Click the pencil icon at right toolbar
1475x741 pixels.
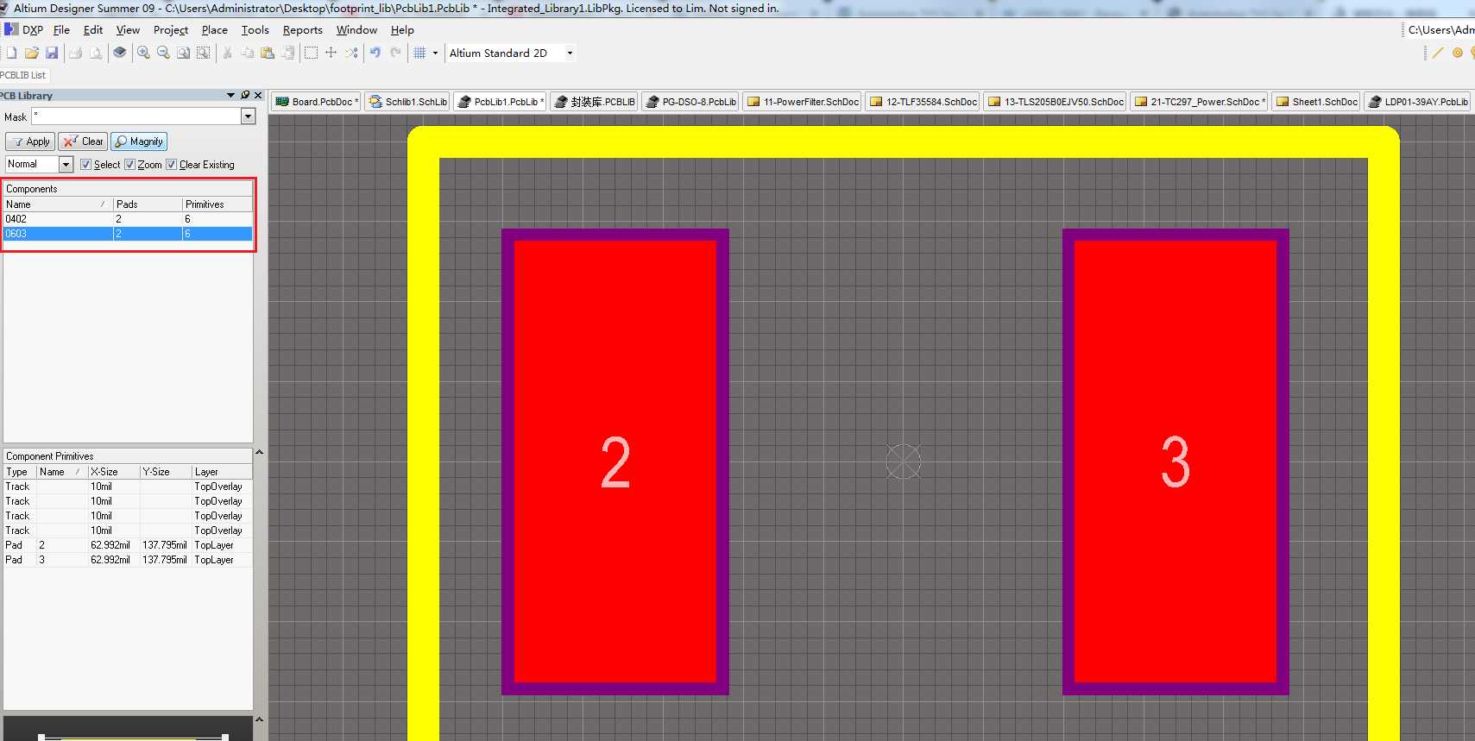(x=1438, y=53)
